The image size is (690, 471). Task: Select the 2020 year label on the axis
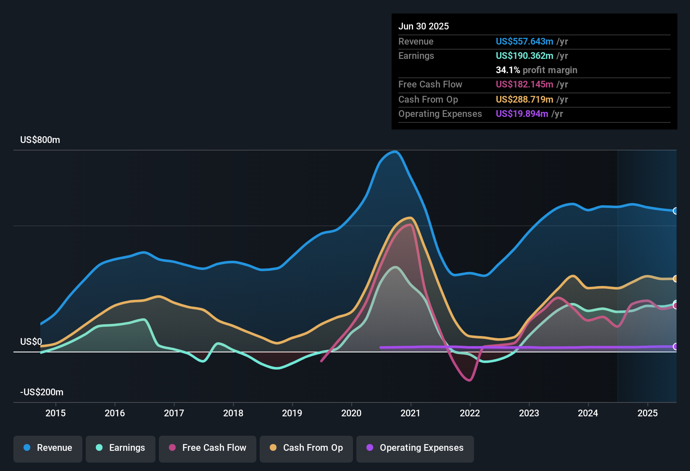pos(352,413)
